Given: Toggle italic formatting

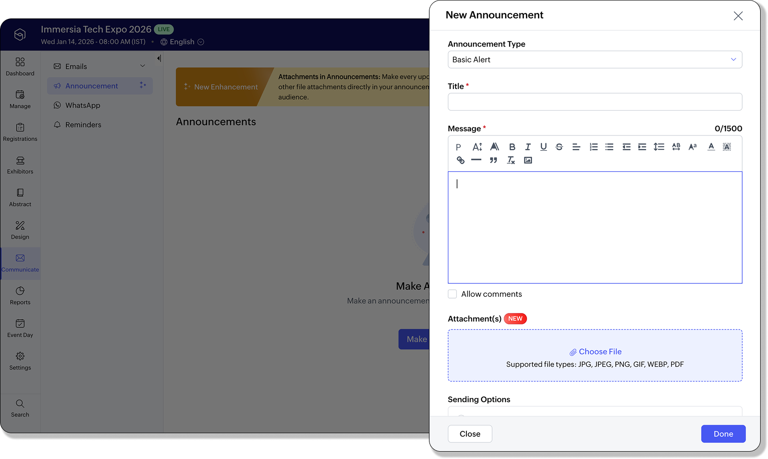Looking at the screenshot, I should pos(528,147).
